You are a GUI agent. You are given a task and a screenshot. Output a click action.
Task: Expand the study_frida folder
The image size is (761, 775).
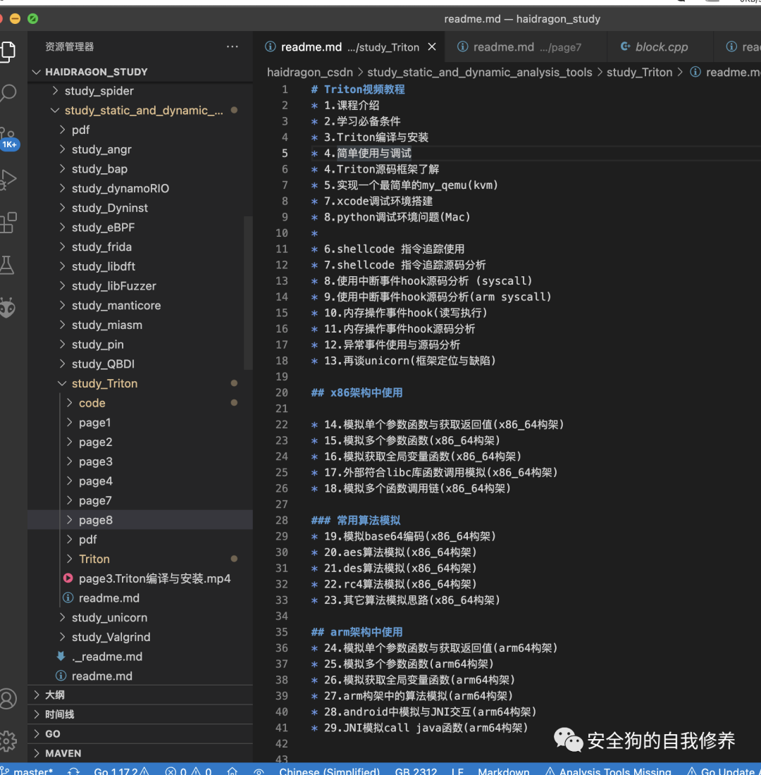(140, 247)
